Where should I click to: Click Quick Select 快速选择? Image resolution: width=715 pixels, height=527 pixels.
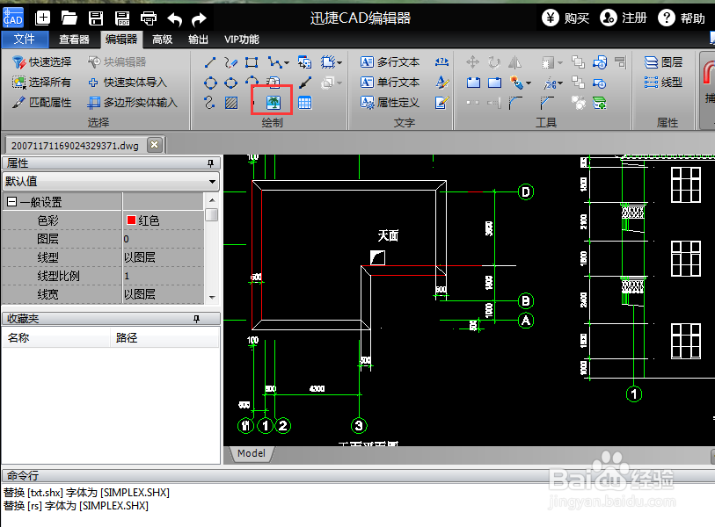42,62
